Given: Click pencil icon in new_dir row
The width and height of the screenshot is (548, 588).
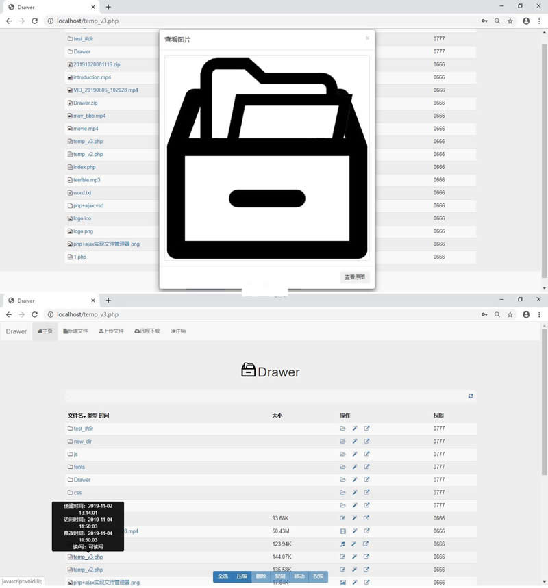Looking at the screenshot, I should click(x=355, y=441).
